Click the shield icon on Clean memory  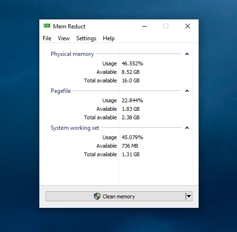[x=97, y=196]
